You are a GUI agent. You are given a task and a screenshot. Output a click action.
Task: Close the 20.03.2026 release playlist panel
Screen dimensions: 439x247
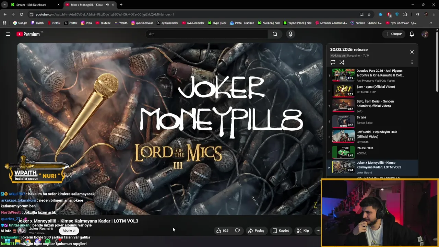(x=412, y=52)
